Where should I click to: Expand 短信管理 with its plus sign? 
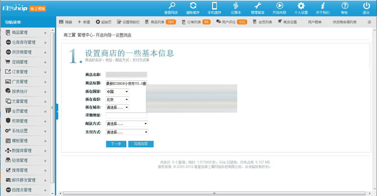(45, 161)
